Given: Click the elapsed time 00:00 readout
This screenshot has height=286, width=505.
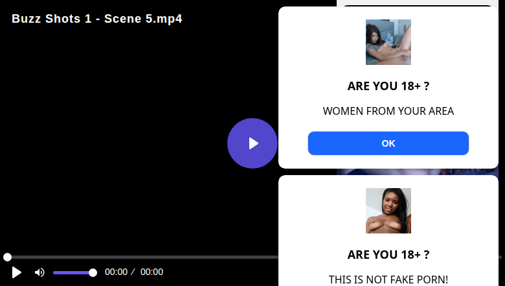Looking at the screenshot, I should (116, 272).
